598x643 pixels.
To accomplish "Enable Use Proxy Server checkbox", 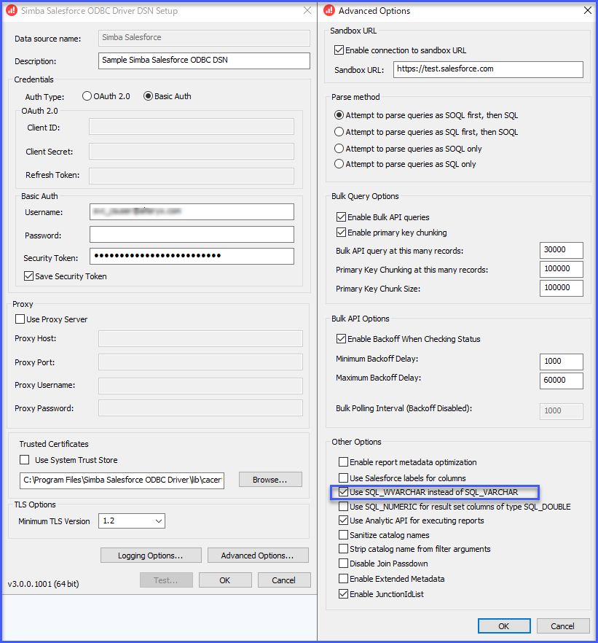I will [20, 319].
